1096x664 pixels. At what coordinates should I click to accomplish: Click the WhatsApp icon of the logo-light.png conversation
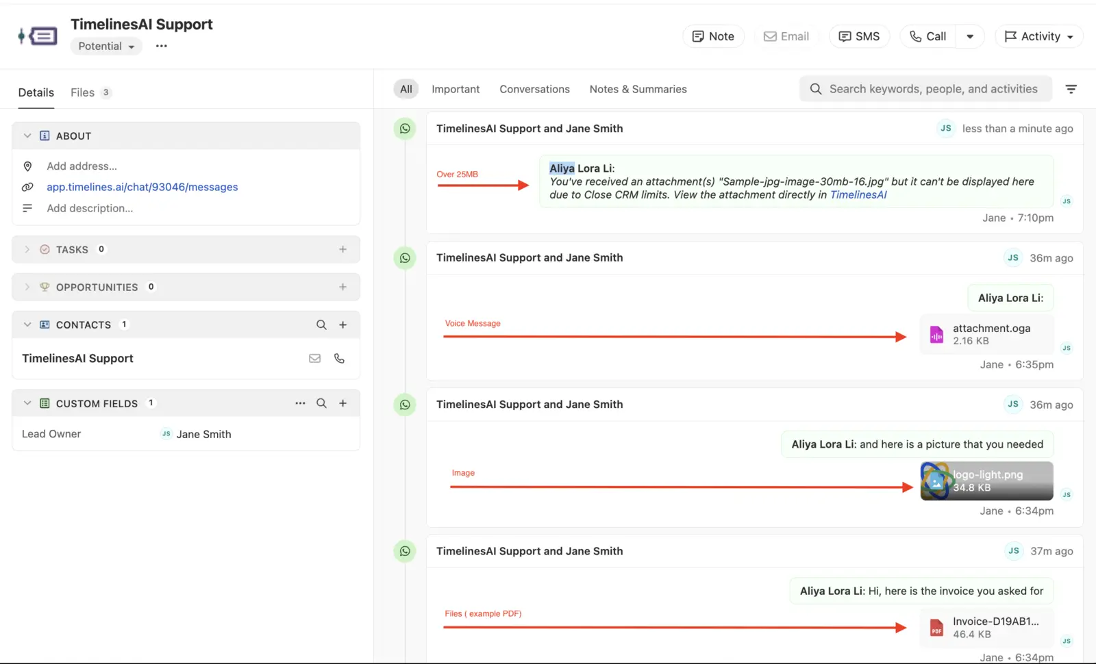pyautogui.click(x=405, y=405)
